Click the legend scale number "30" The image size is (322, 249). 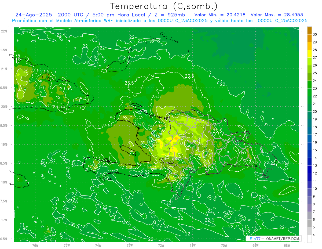315,34
